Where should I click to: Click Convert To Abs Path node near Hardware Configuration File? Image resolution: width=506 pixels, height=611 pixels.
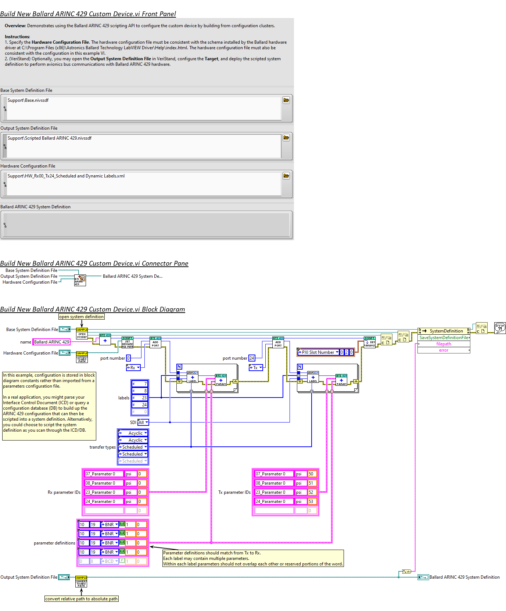[82, 357]
